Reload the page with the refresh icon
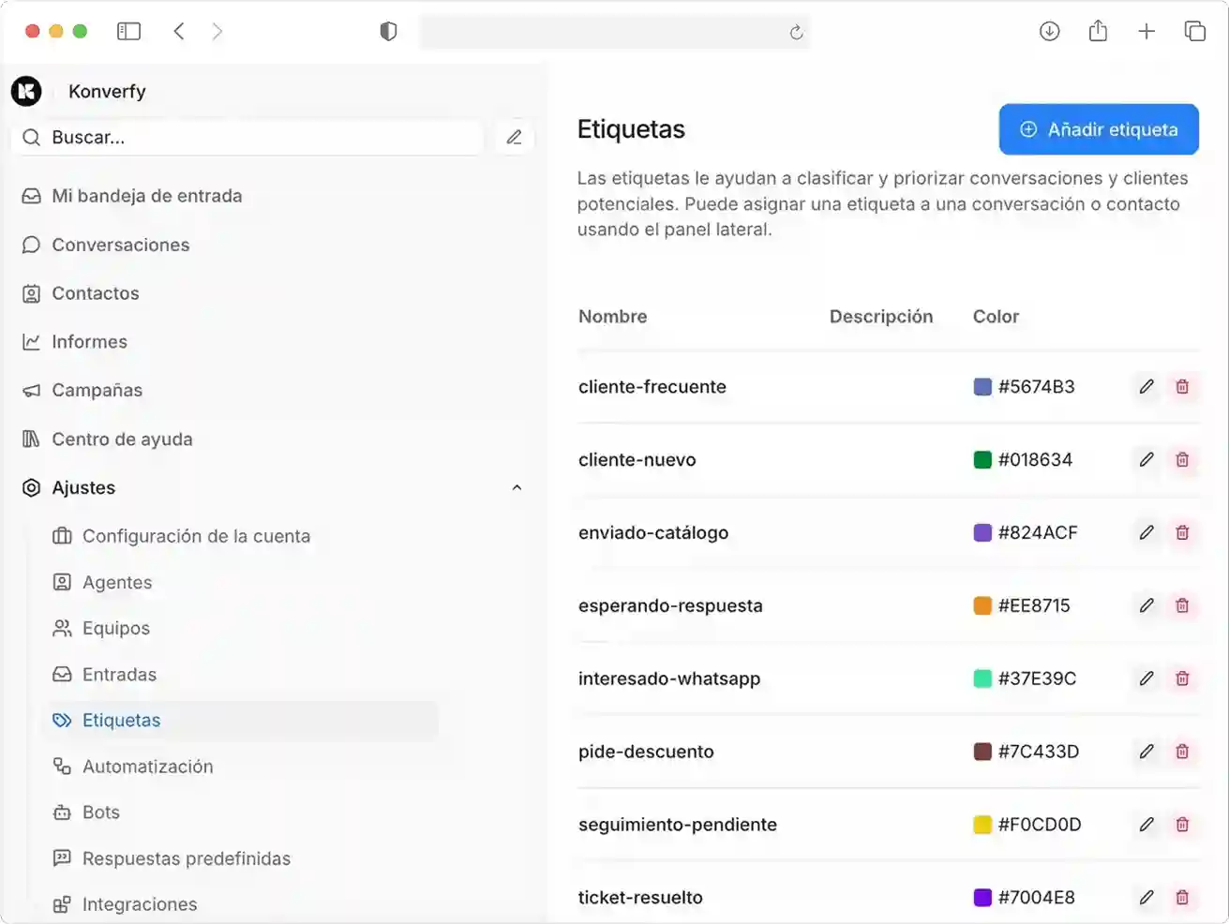The height and width of the screenshot is (924, 1229). coord(796,32)
